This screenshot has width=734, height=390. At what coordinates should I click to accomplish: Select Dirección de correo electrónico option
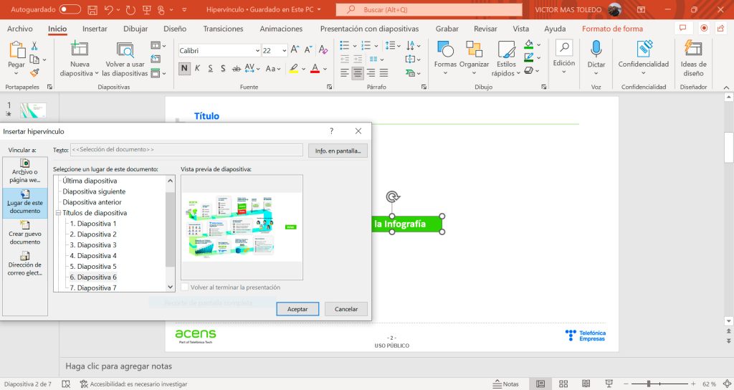25,264
